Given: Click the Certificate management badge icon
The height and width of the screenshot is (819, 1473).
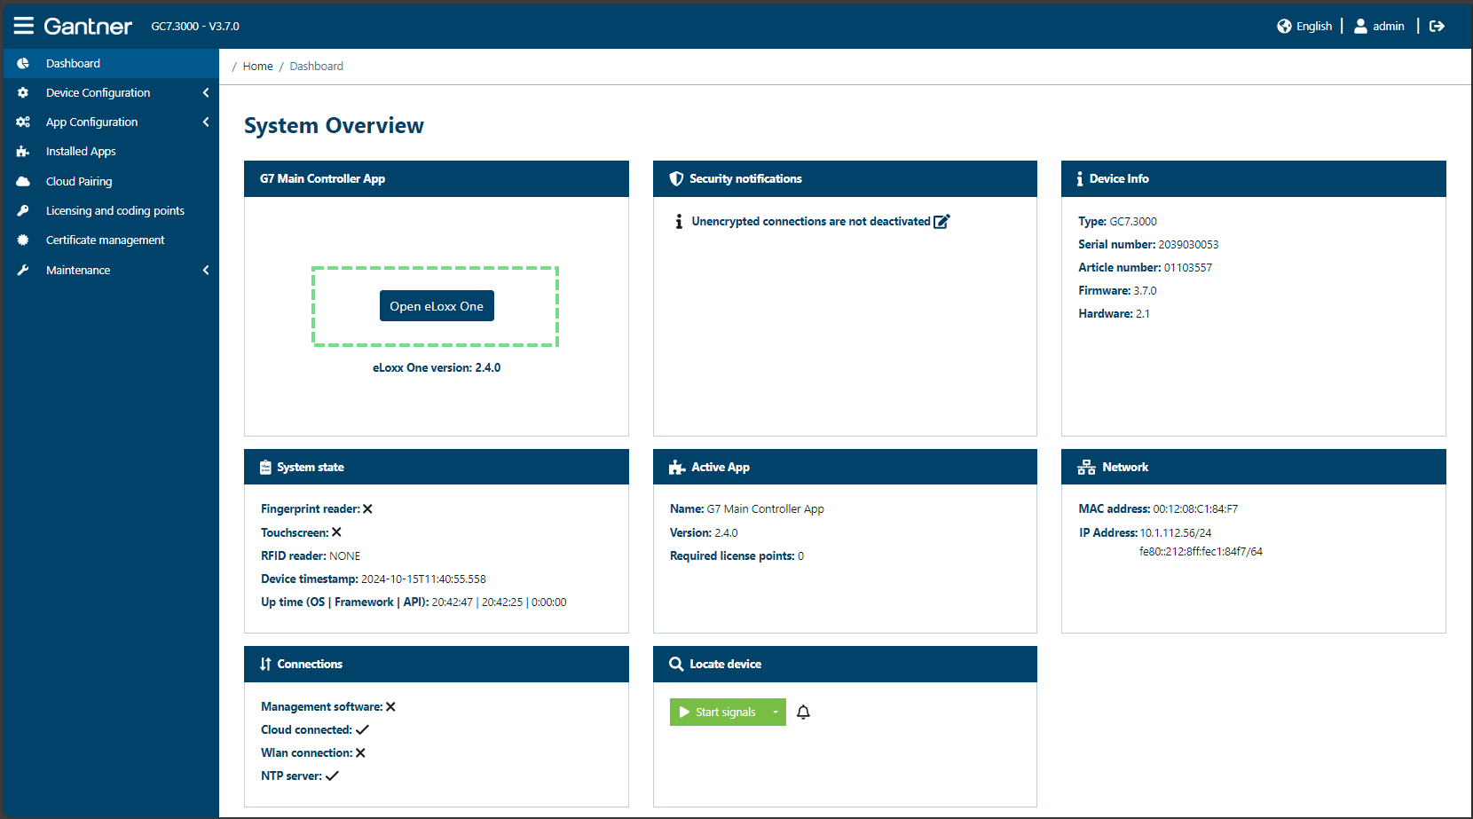Looking at the screenshot, I should click(23, 240).
